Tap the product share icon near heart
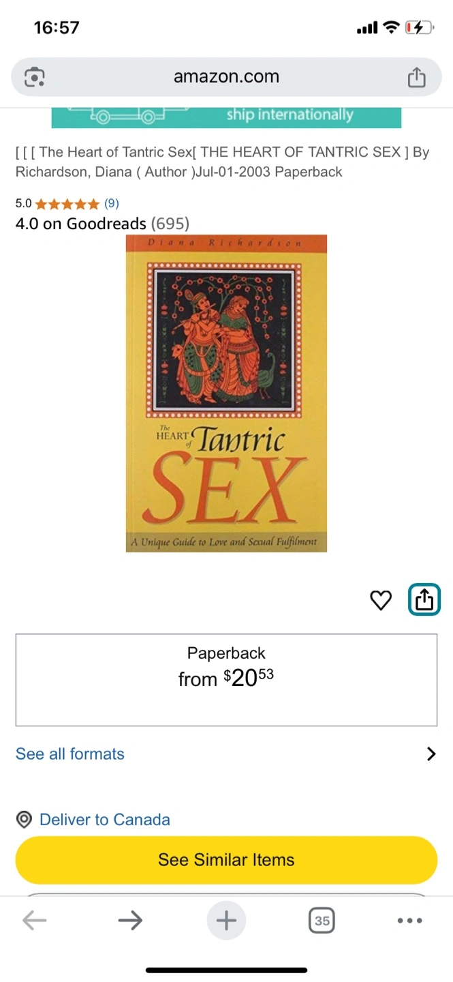The height and width of the screenshot is (982, 453). (x=424, y=600)
